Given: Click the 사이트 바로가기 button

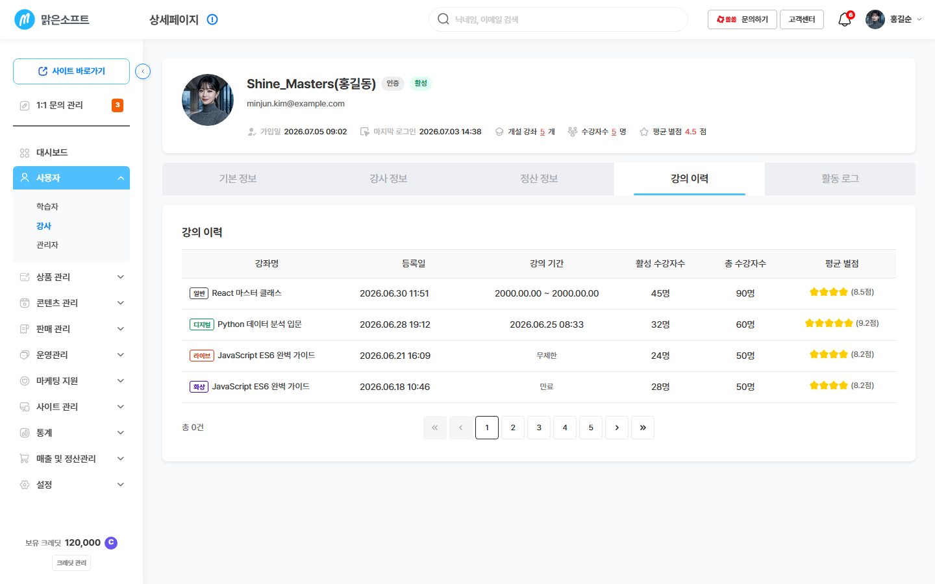Looking at the screenshot, I should tap(71, 71).
